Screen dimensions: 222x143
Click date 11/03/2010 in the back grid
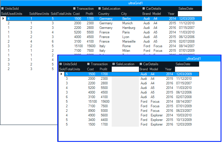(187, 32)
